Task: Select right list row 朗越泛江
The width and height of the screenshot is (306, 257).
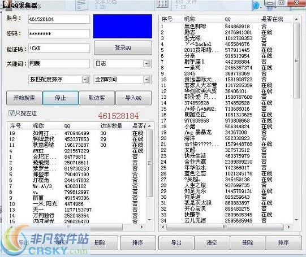Action: 226,115
